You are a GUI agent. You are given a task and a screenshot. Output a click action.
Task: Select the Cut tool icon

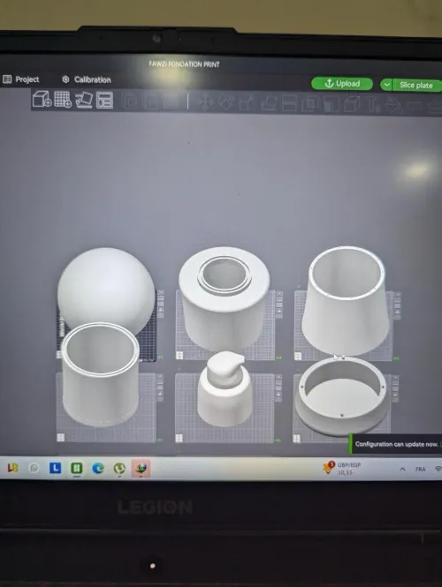pos(289,103)
